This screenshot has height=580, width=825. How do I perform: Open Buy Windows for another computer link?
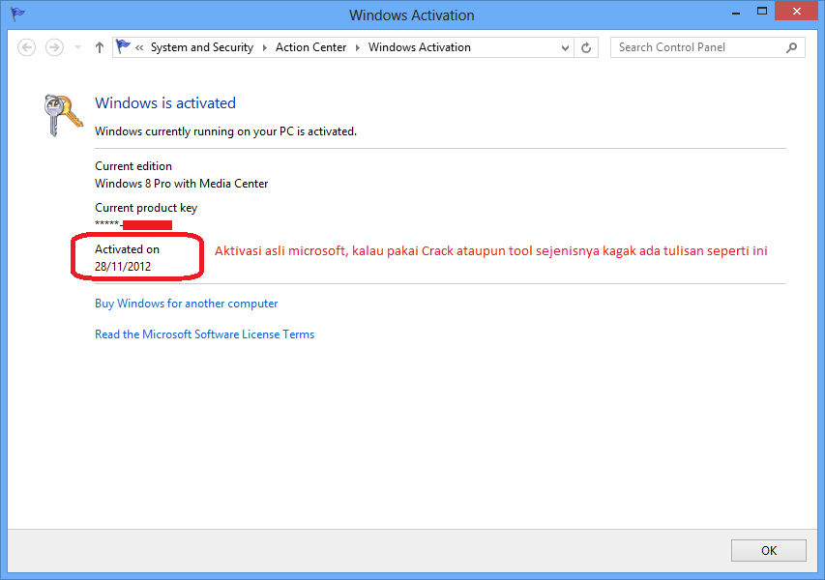(x=187, y=304)
